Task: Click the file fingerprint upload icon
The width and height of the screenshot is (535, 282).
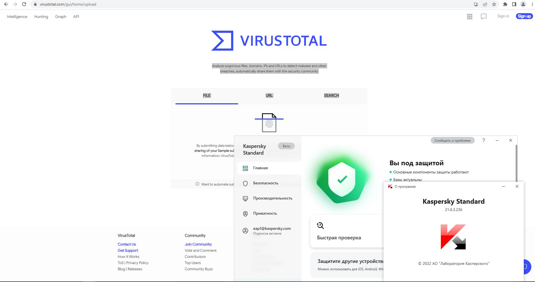Action: point(269,123)
